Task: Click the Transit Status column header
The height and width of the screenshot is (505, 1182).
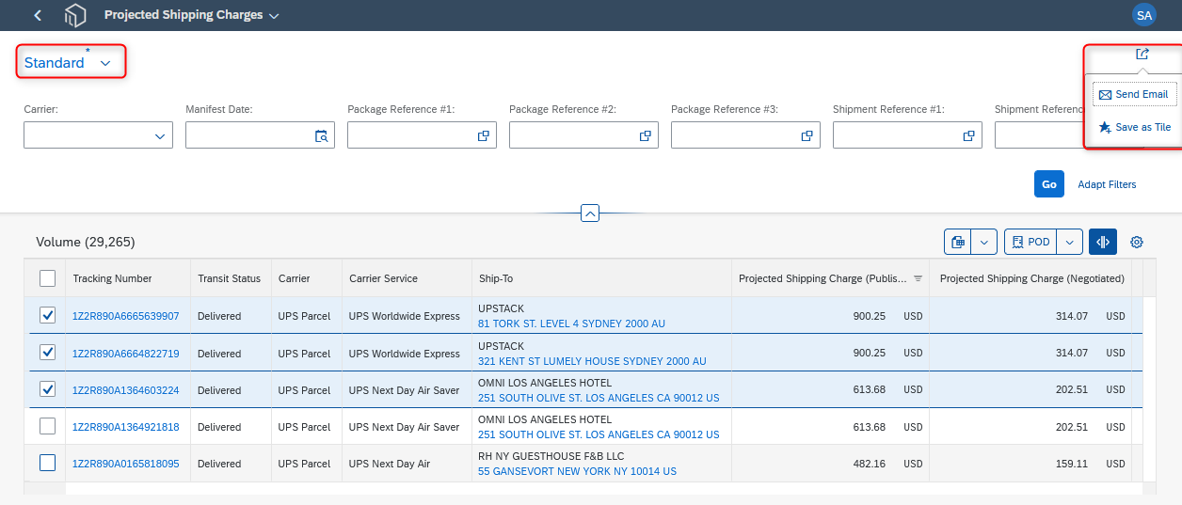Action: click(x=229, y=278)
